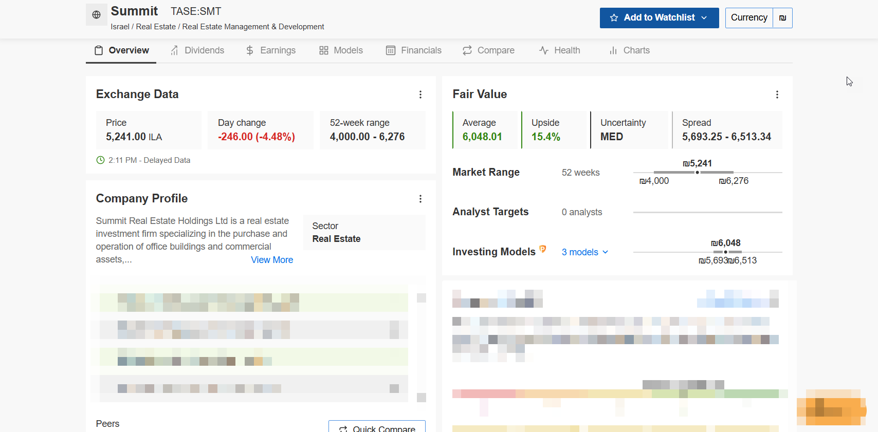Open the Compare tab
This screenshot has width=878, height=432.
click(488, 50)
